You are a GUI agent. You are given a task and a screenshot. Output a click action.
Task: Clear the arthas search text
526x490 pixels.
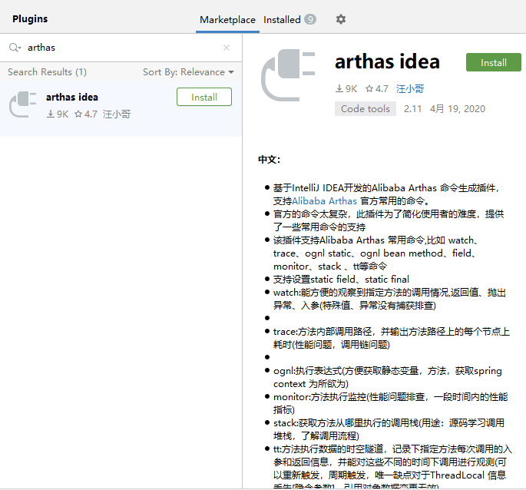click(x=227, y=48)
